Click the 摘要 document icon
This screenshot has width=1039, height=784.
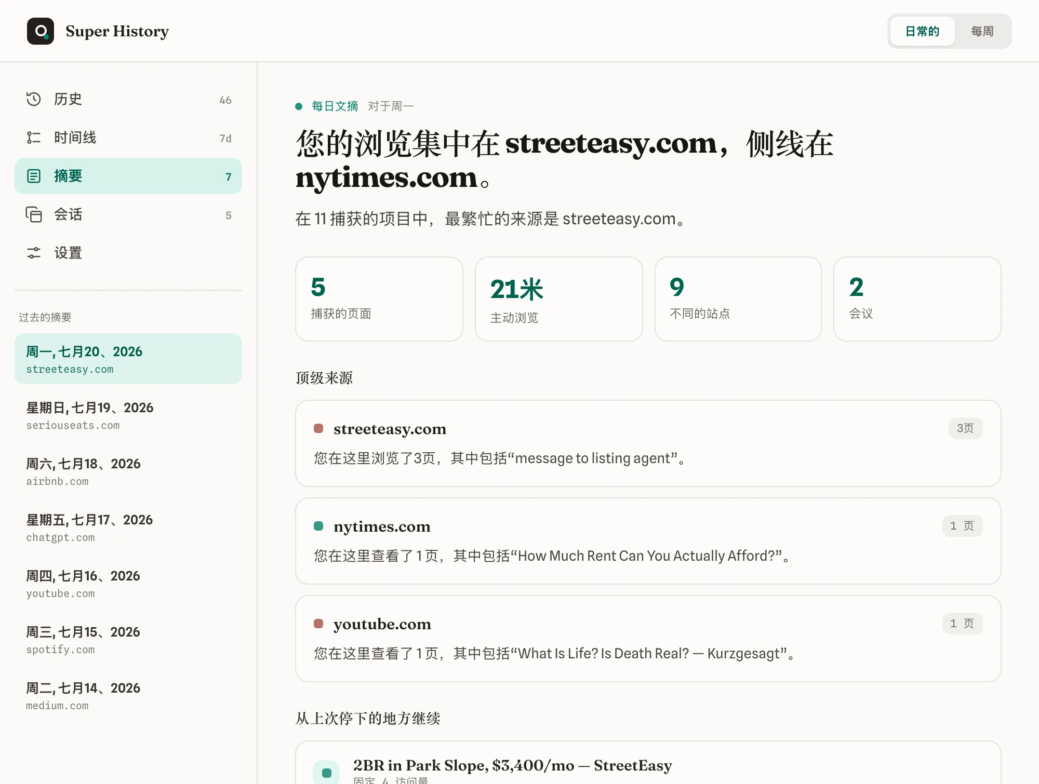tap(34, 176)
